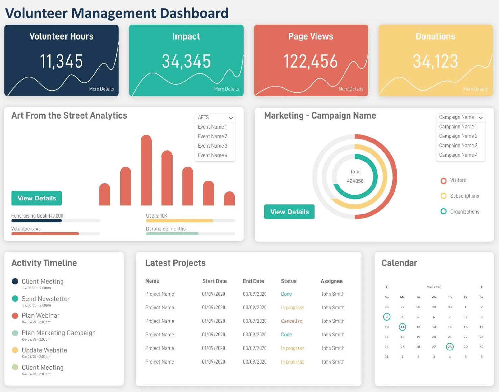Click the red Plan Webinar timeline dot

15,316
